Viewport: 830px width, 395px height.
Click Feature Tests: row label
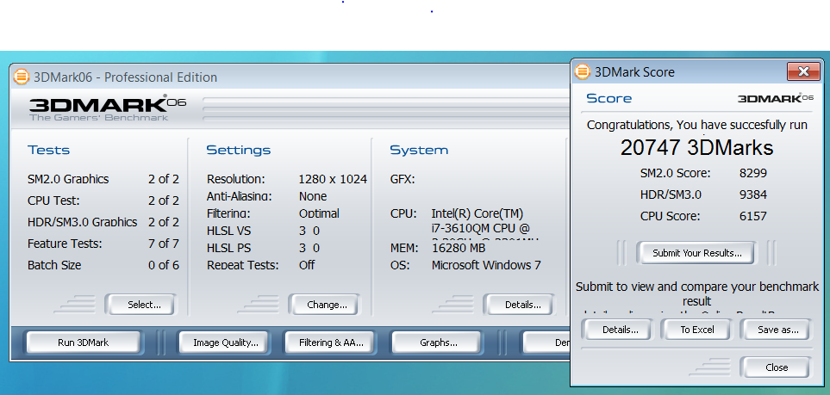[65, 244]
